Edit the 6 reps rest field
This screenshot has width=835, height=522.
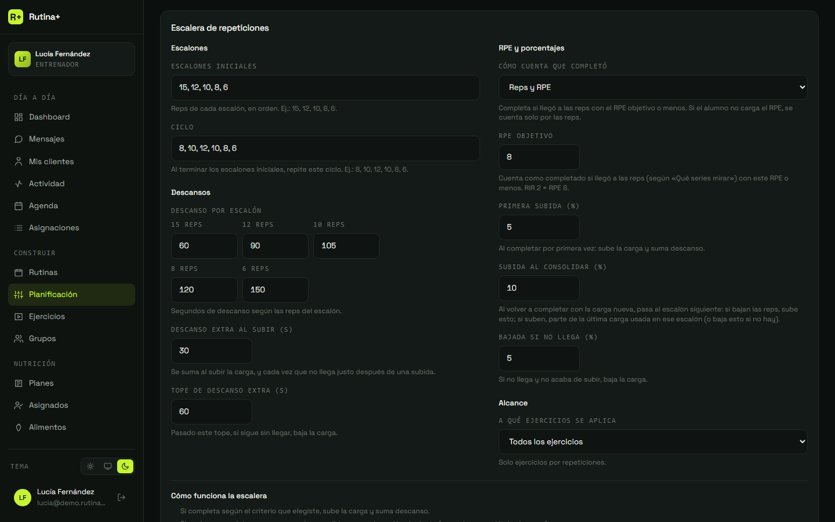[x=275, y=290]
